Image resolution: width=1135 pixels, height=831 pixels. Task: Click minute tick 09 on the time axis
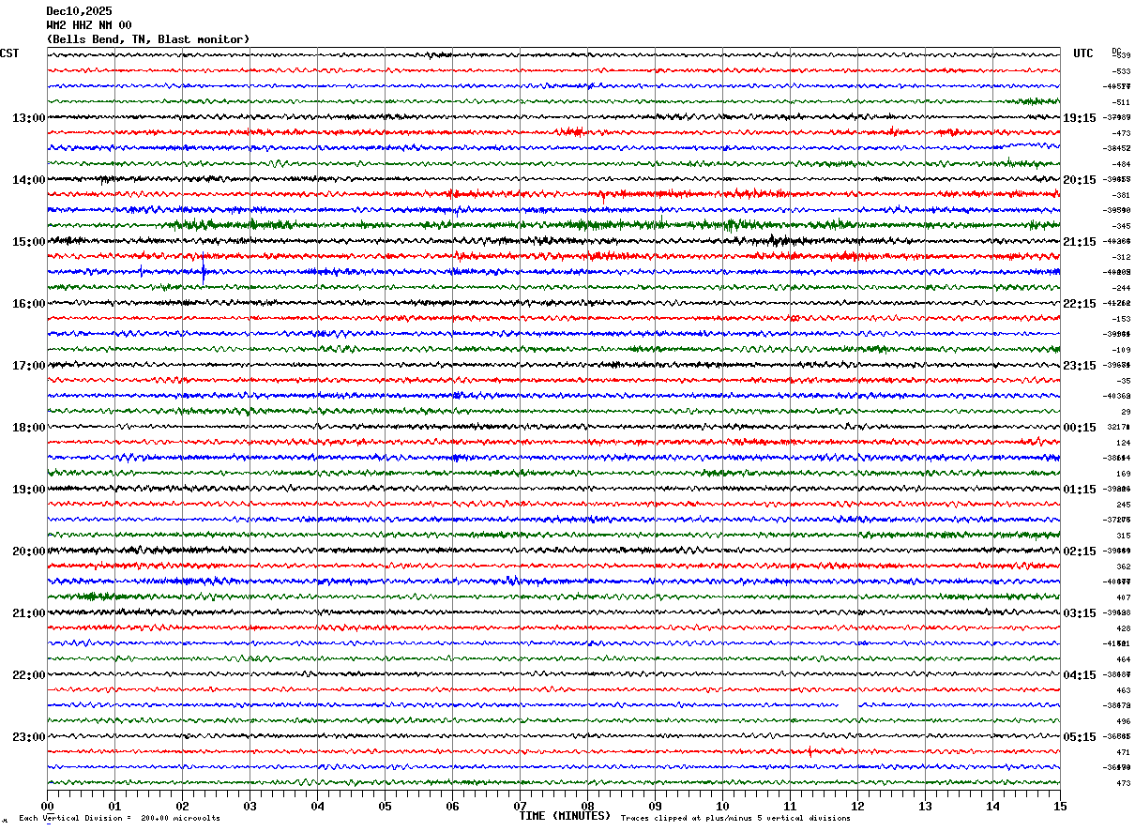pyautogui.click(x=655, y=806)
